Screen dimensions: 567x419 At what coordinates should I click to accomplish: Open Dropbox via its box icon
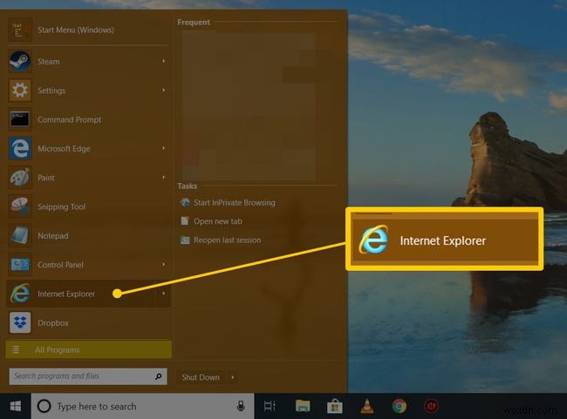click(20, 322)
